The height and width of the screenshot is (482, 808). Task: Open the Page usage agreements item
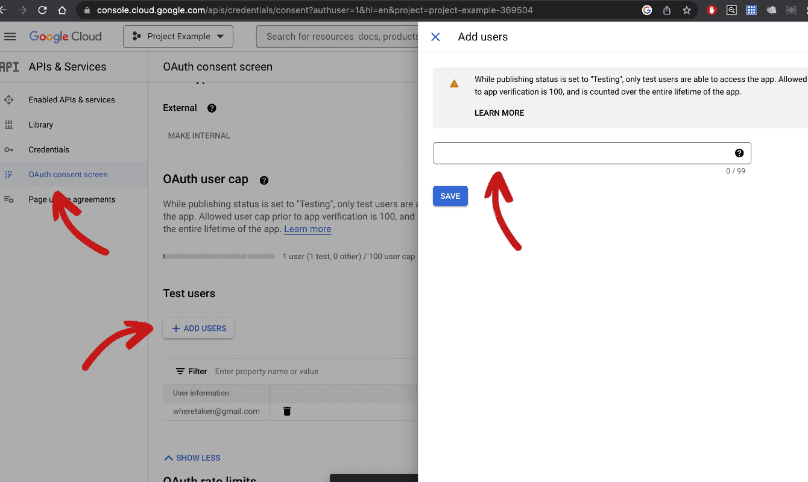point(72,199)
